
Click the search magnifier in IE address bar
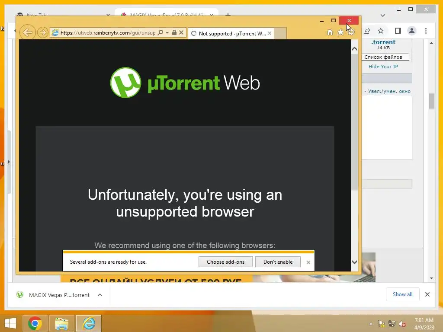[x=161, y=33]
